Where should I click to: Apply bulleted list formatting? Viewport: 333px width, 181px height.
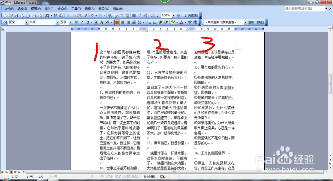[155, 22]
